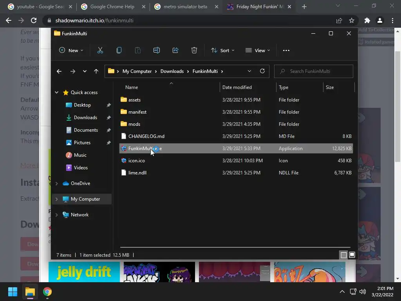The height and width of the screenshot is (301, 401).
Task: Go back in Chrome browser
Action: pos(9,20)
